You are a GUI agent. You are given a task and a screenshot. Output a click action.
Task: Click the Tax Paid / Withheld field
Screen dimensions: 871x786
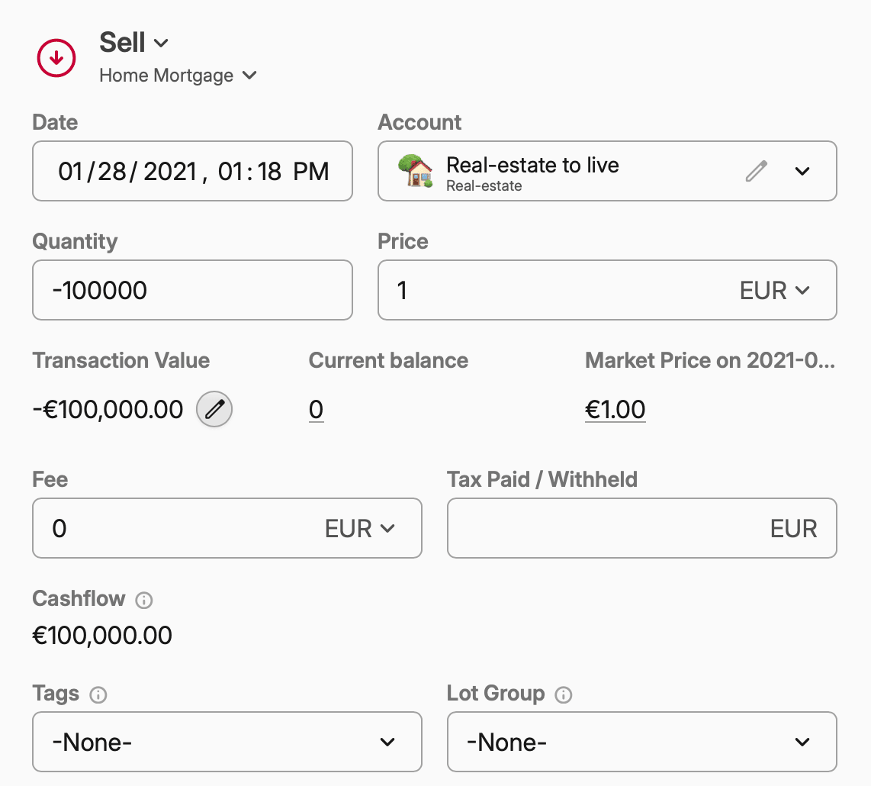[x=641, y=528]
